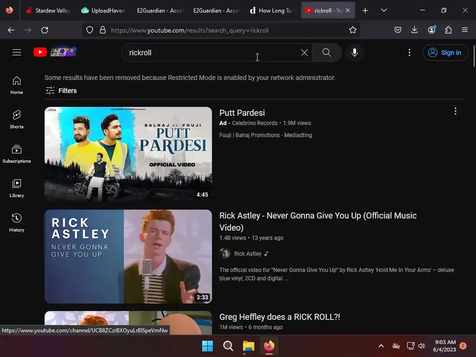This screenshot has height=357, width=476.
Task: Click the Putt Pardesi video thumbnail
Action: 128,153
